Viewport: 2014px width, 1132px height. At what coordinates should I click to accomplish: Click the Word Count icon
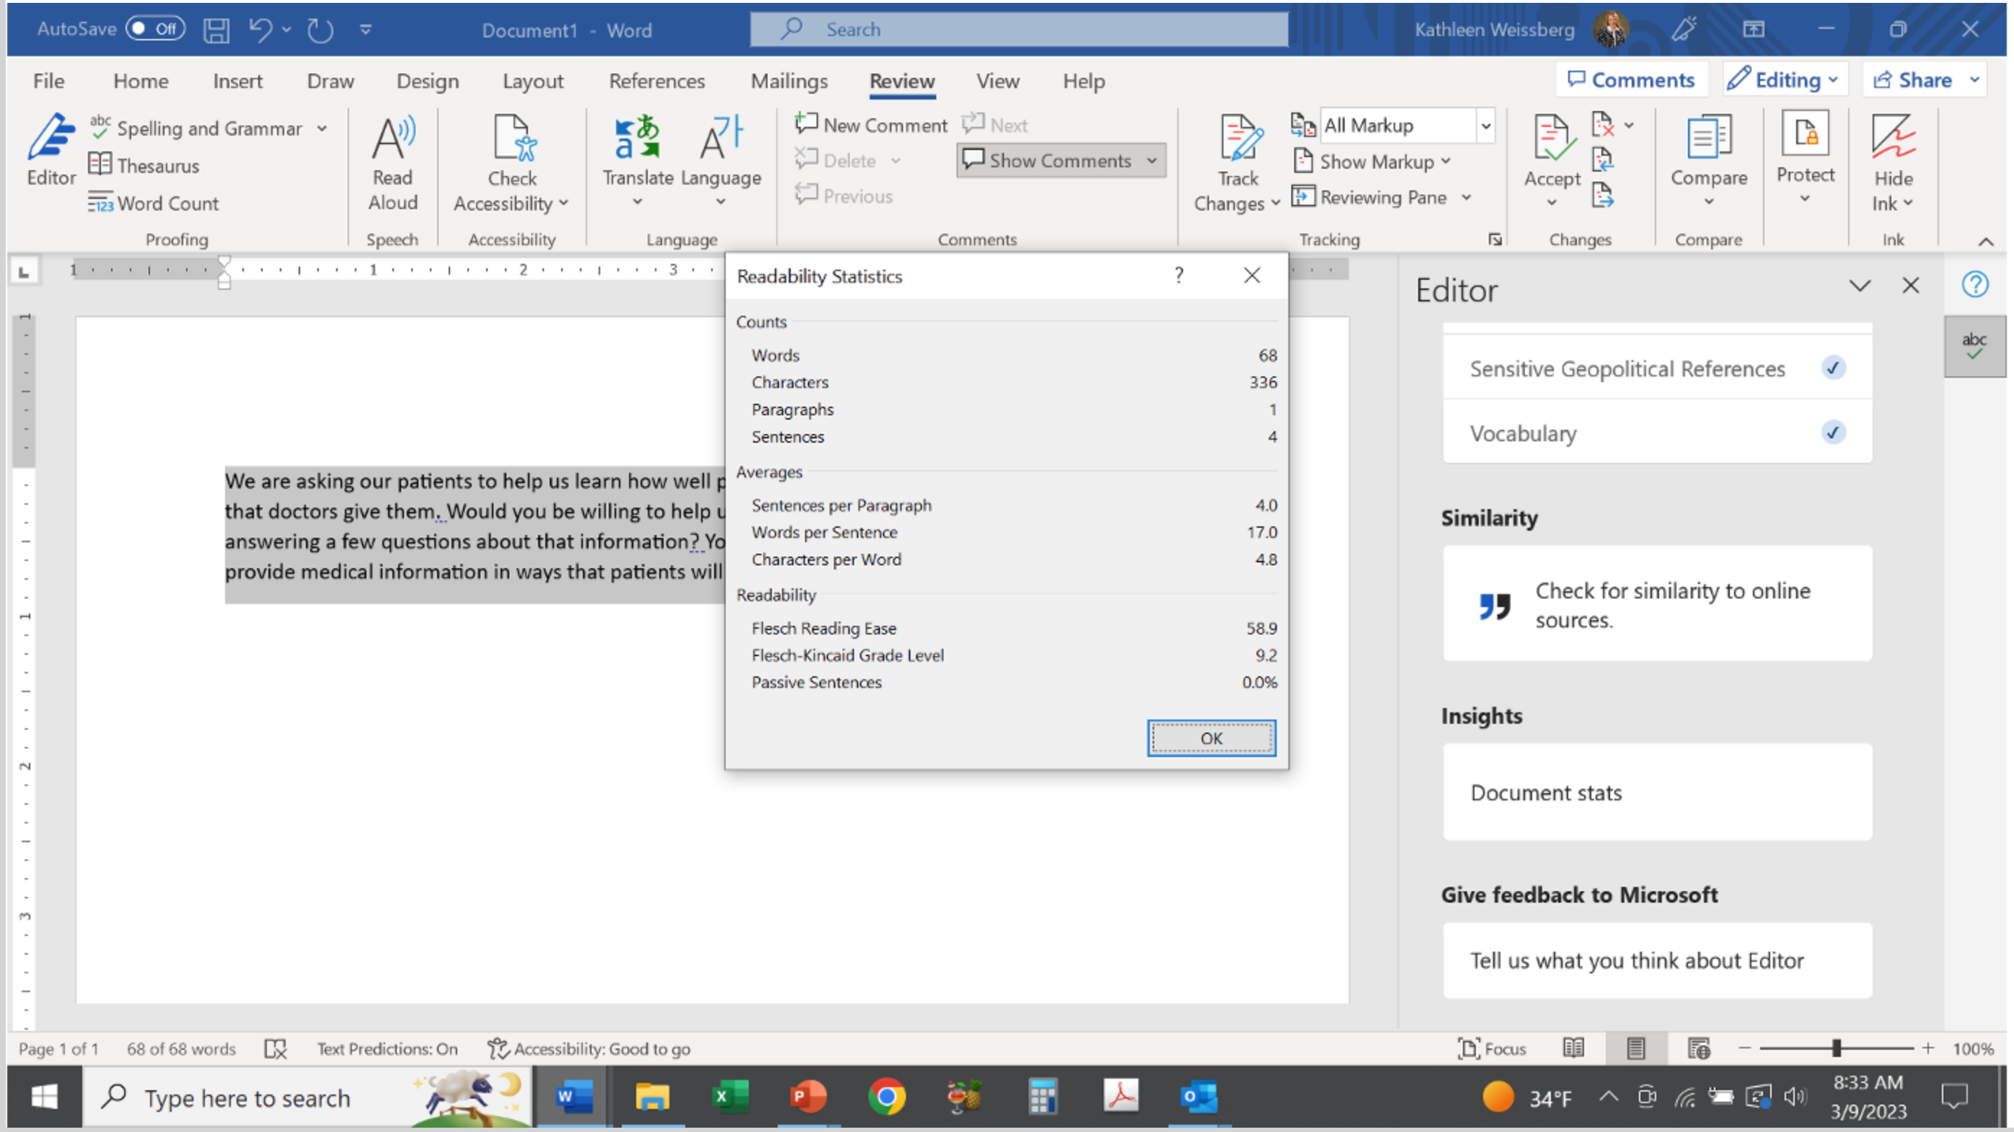(x=100, y=203)
